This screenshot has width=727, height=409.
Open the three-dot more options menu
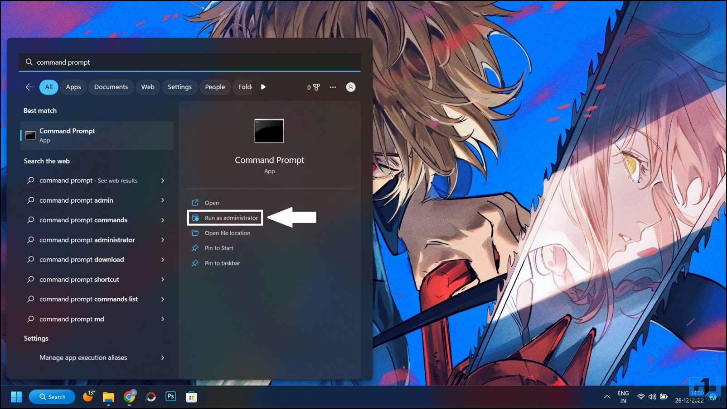333,87
